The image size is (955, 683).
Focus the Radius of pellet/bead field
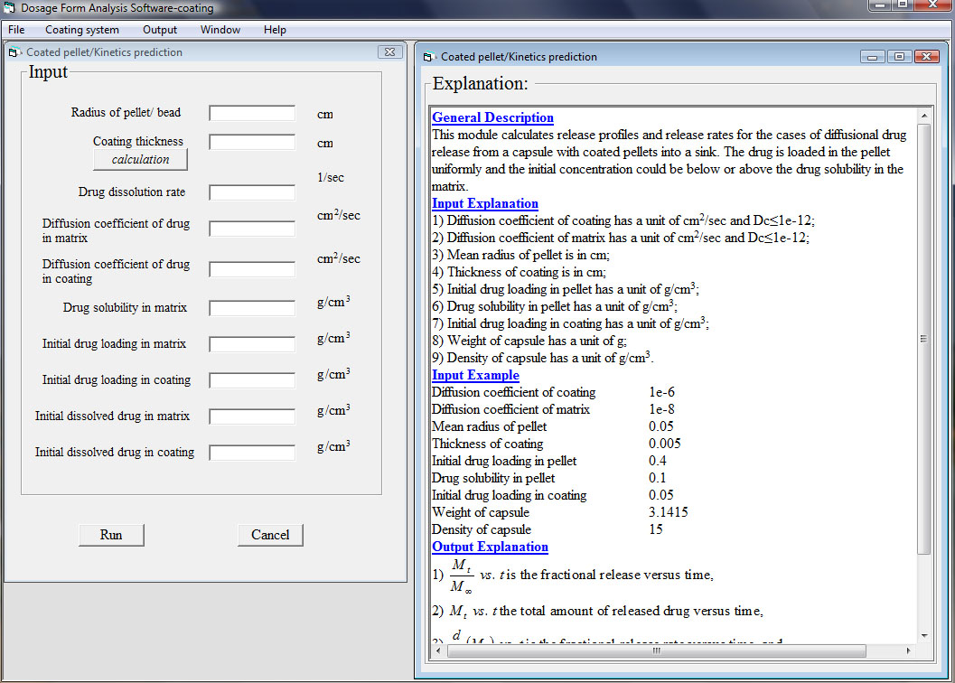pos(252,113)
